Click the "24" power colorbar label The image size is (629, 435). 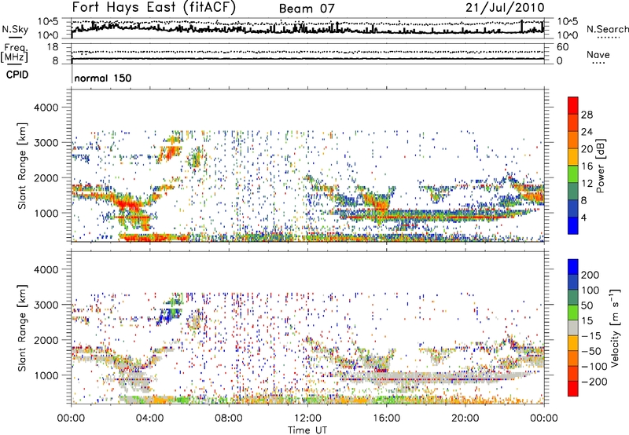click(587, 132)
